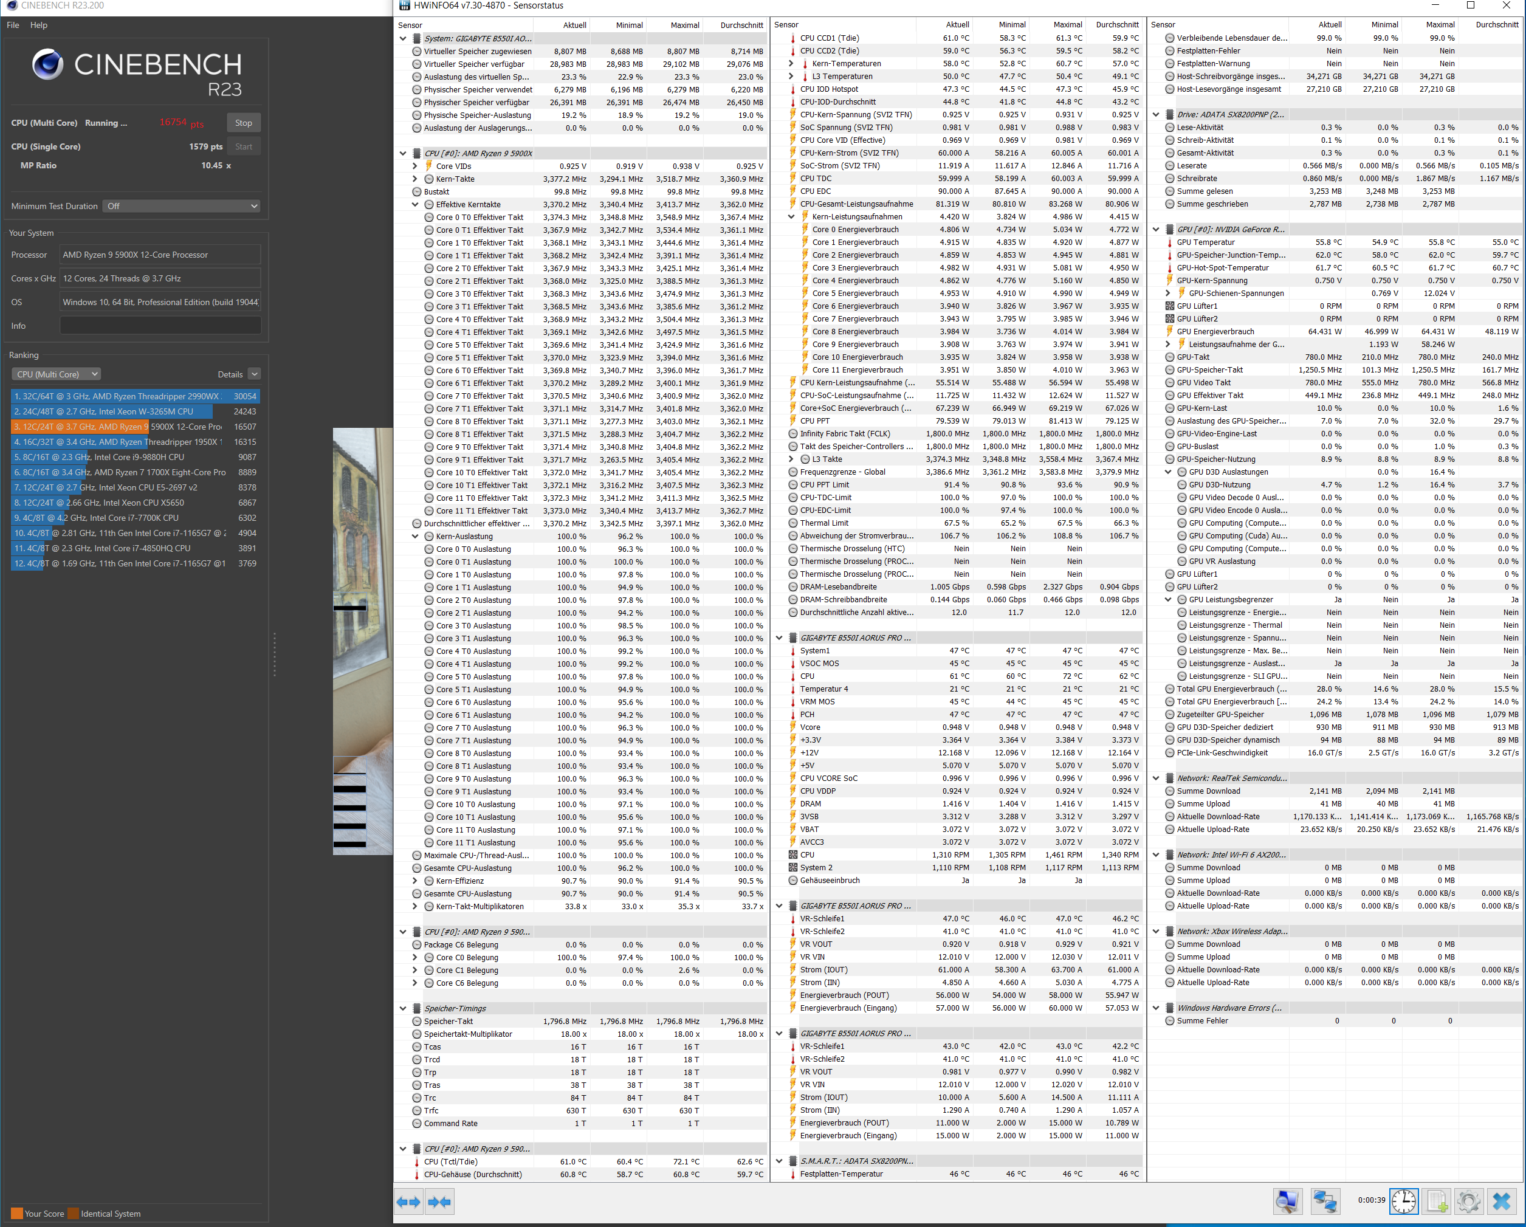This screenshot has width=1526, height=1227.
Task: Expand the Kern-Temperaturen sensor group
Action: (x=791, y=64)
